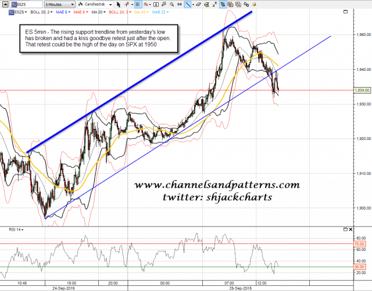This screenshot has width=372, height=291.
Task: Toggle the chart grid lines button
Action: point(138,4)
